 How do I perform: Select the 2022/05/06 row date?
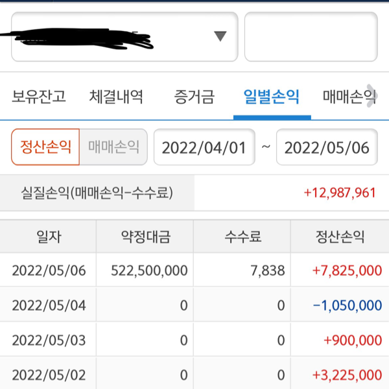(49, 270)
